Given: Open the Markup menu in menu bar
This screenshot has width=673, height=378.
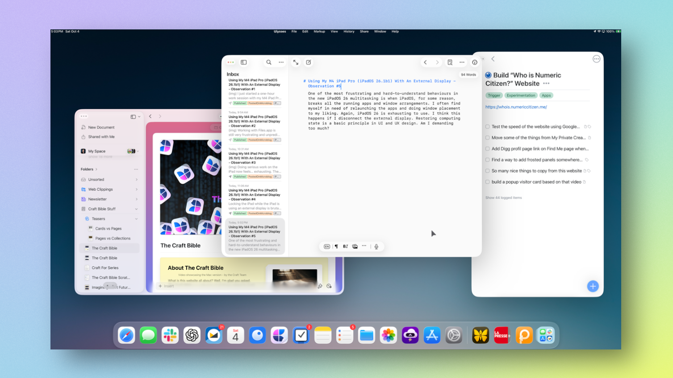Looking at the screenshot, I should (319, 32).
